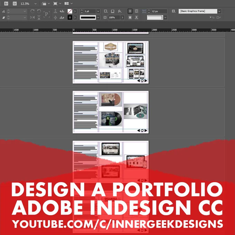Click Select Previous Object icon
This screenshot has width=235, height=235.
62,11
